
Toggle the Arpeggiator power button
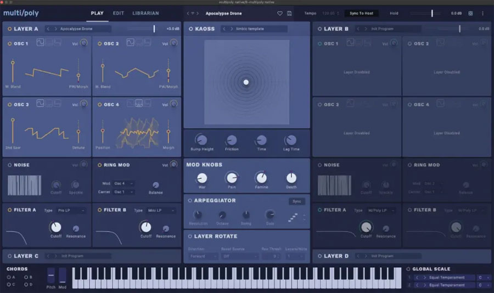190,200
